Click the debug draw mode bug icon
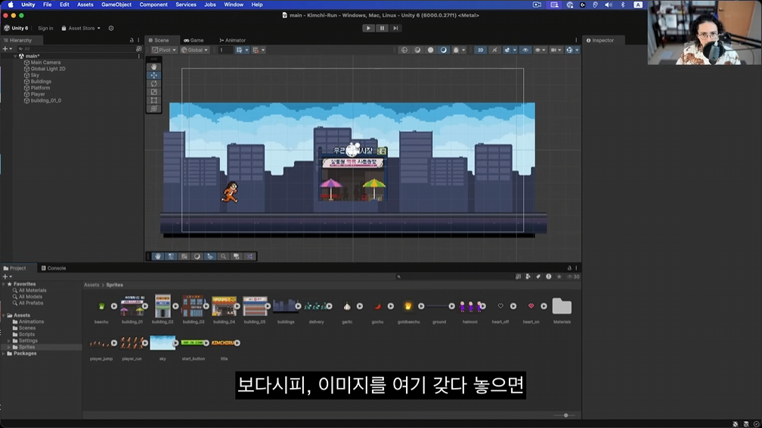762x428 pixels. pyautogui.click(x=456, y=50)
